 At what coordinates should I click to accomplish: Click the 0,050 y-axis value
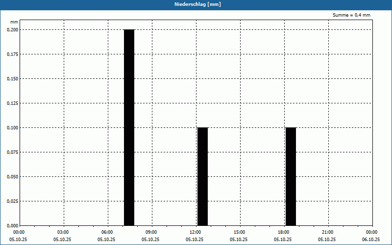pyautogui.click(x=13, y=177)
